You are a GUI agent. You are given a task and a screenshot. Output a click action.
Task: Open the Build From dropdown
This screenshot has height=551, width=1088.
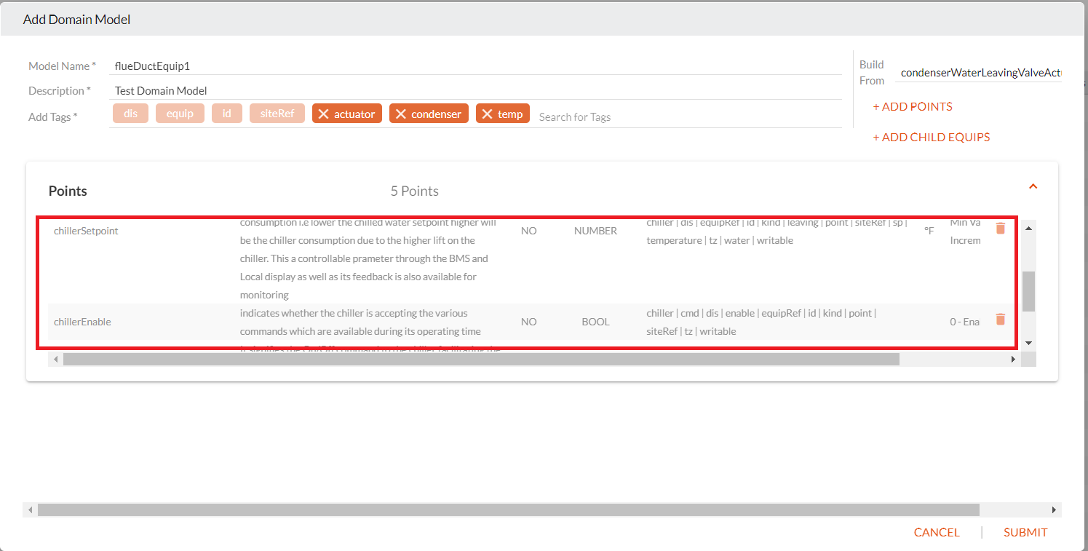[x=979, y=73]
